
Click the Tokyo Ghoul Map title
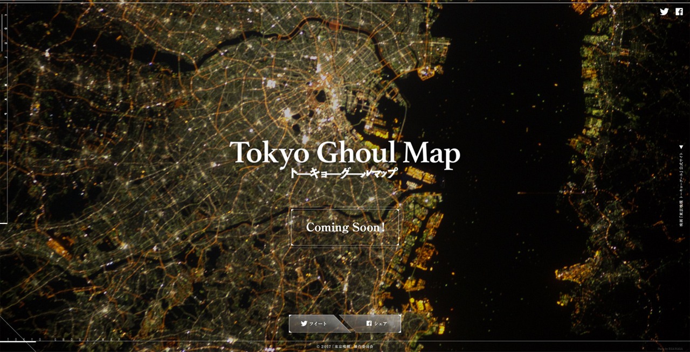tap(345, 153)
